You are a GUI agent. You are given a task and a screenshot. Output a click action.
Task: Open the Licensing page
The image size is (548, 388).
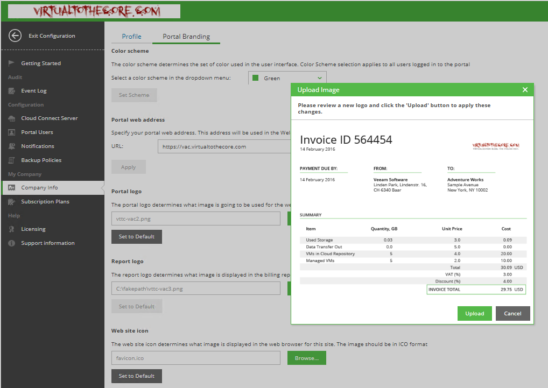tap(33, 229)
